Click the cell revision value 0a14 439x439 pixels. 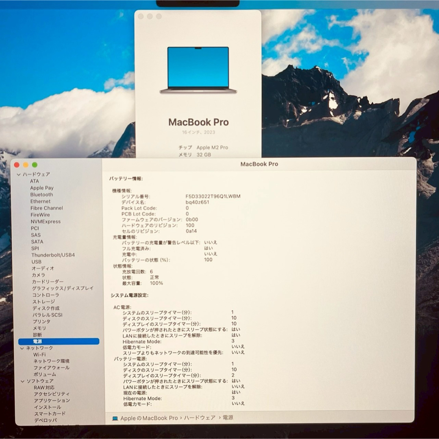(191, 231)
